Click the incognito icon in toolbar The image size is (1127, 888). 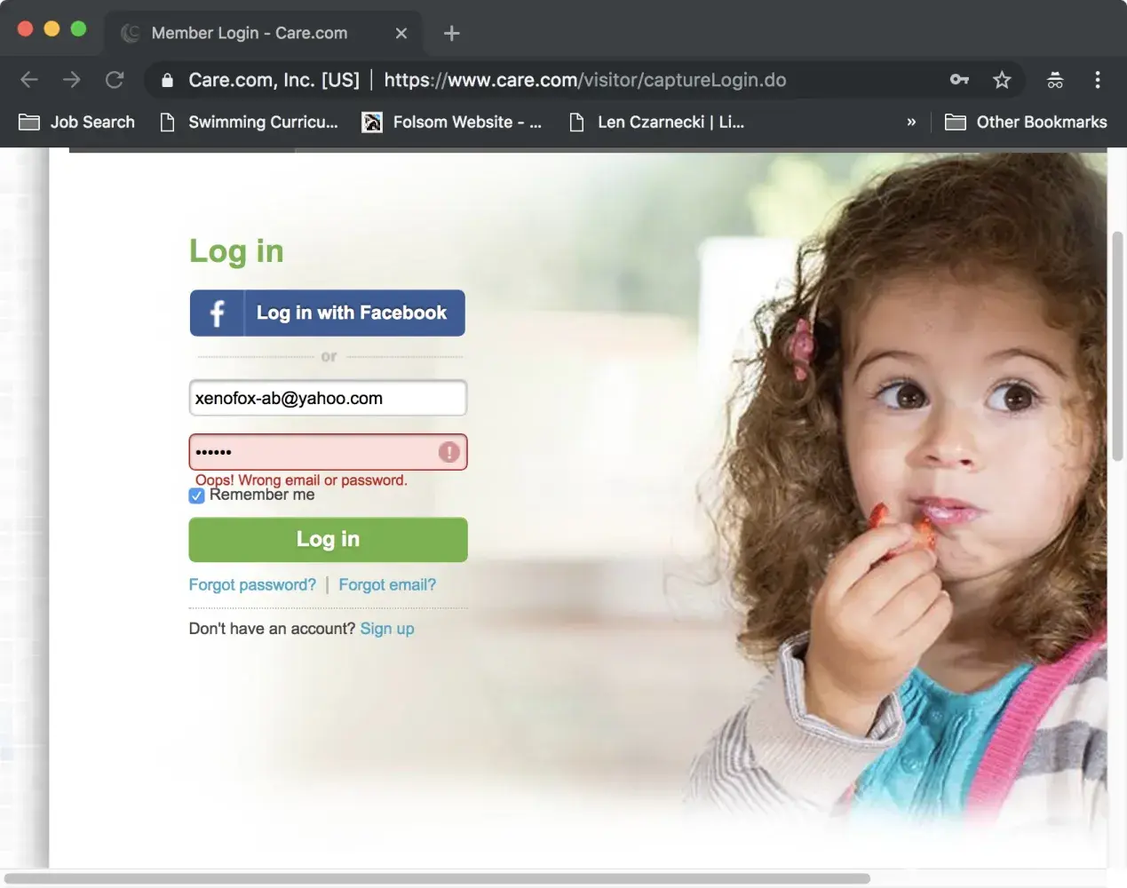pos(1055,80)
